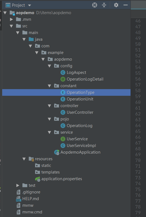Click the Collapse All icon in Project toolbar
This screenshot has width=146, height=217.
(104, 5)
